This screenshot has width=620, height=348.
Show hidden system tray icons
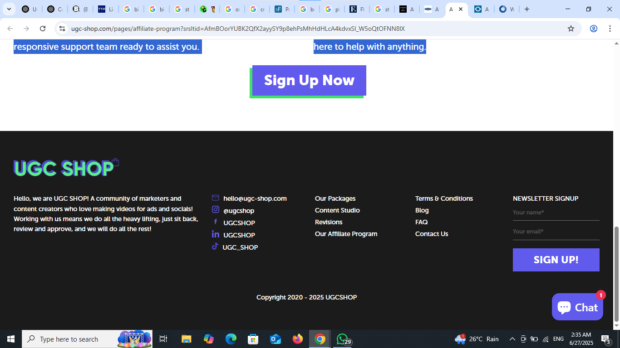(x=512, y=339)
